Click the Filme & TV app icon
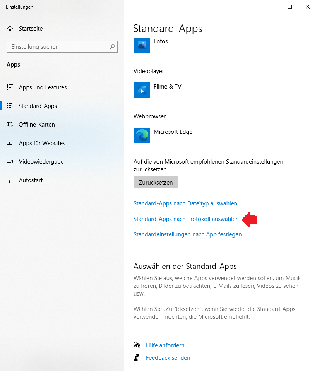This screenshot has height=371, width=317. (142, 90)
